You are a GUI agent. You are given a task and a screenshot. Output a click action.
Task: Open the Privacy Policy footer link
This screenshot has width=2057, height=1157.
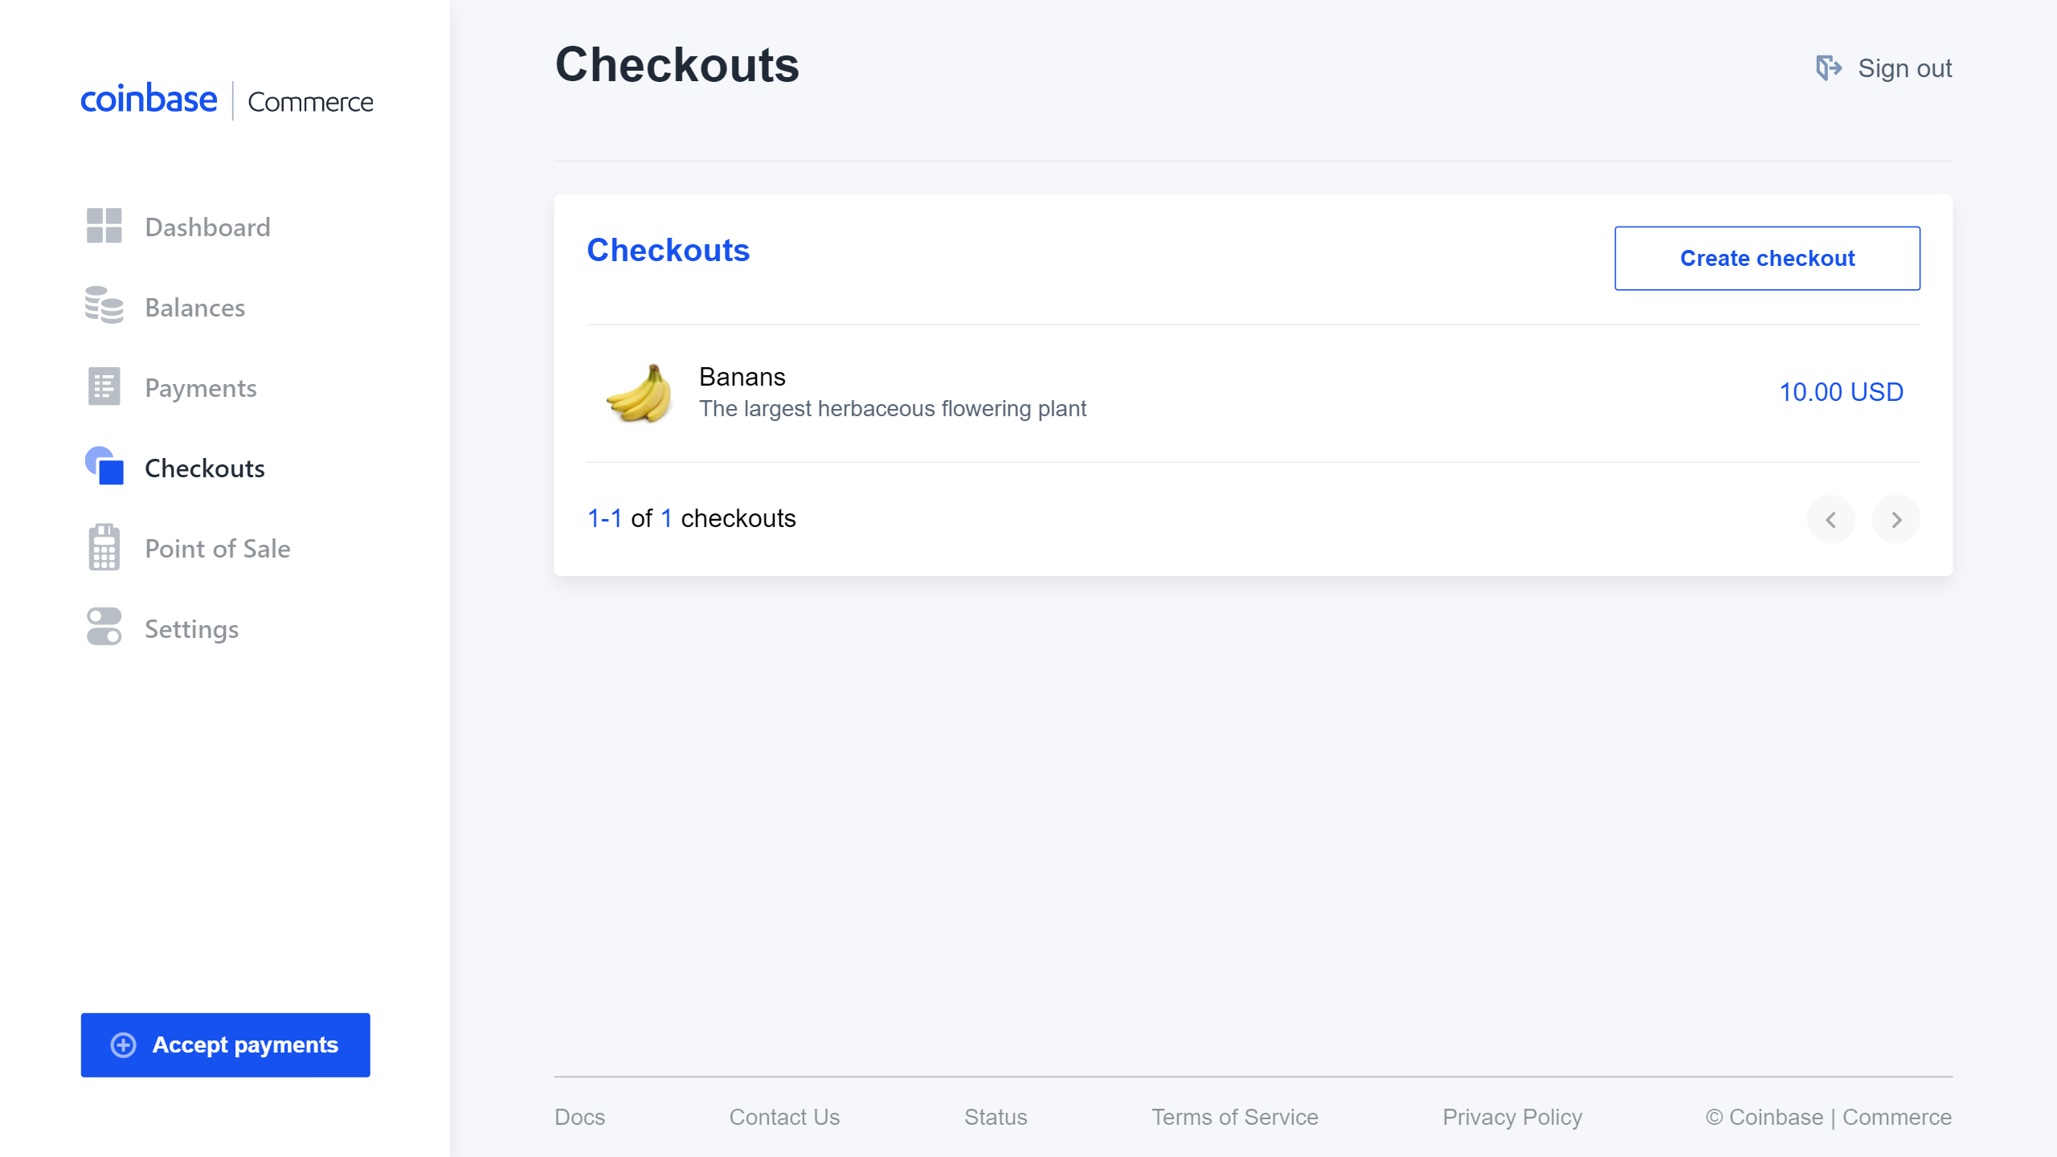coord(1511,1116)
